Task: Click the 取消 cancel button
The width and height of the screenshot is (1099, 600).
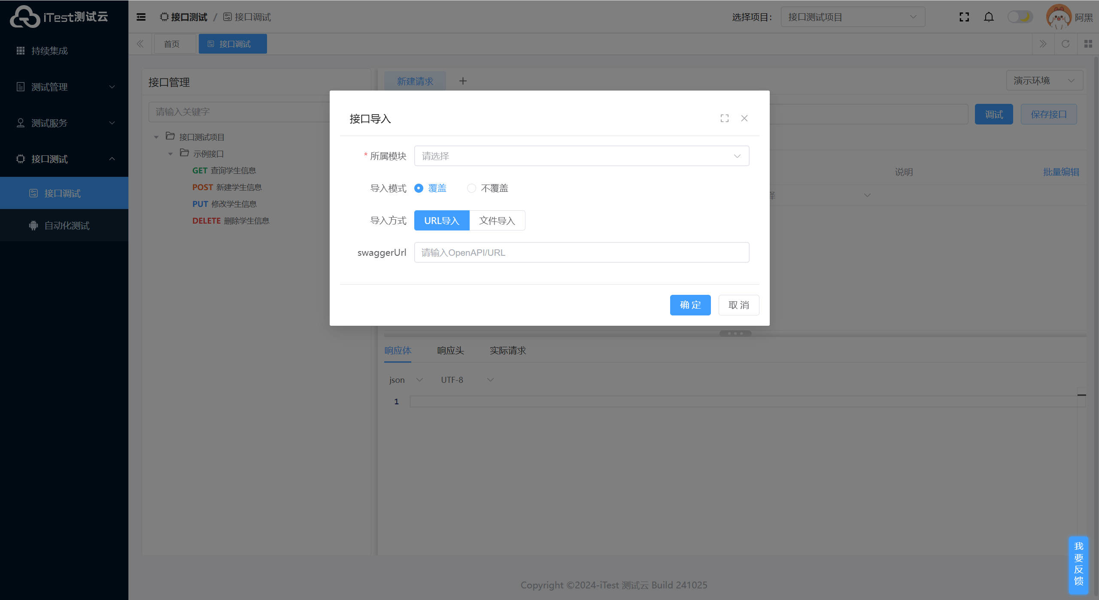Action: coord(738,305)
